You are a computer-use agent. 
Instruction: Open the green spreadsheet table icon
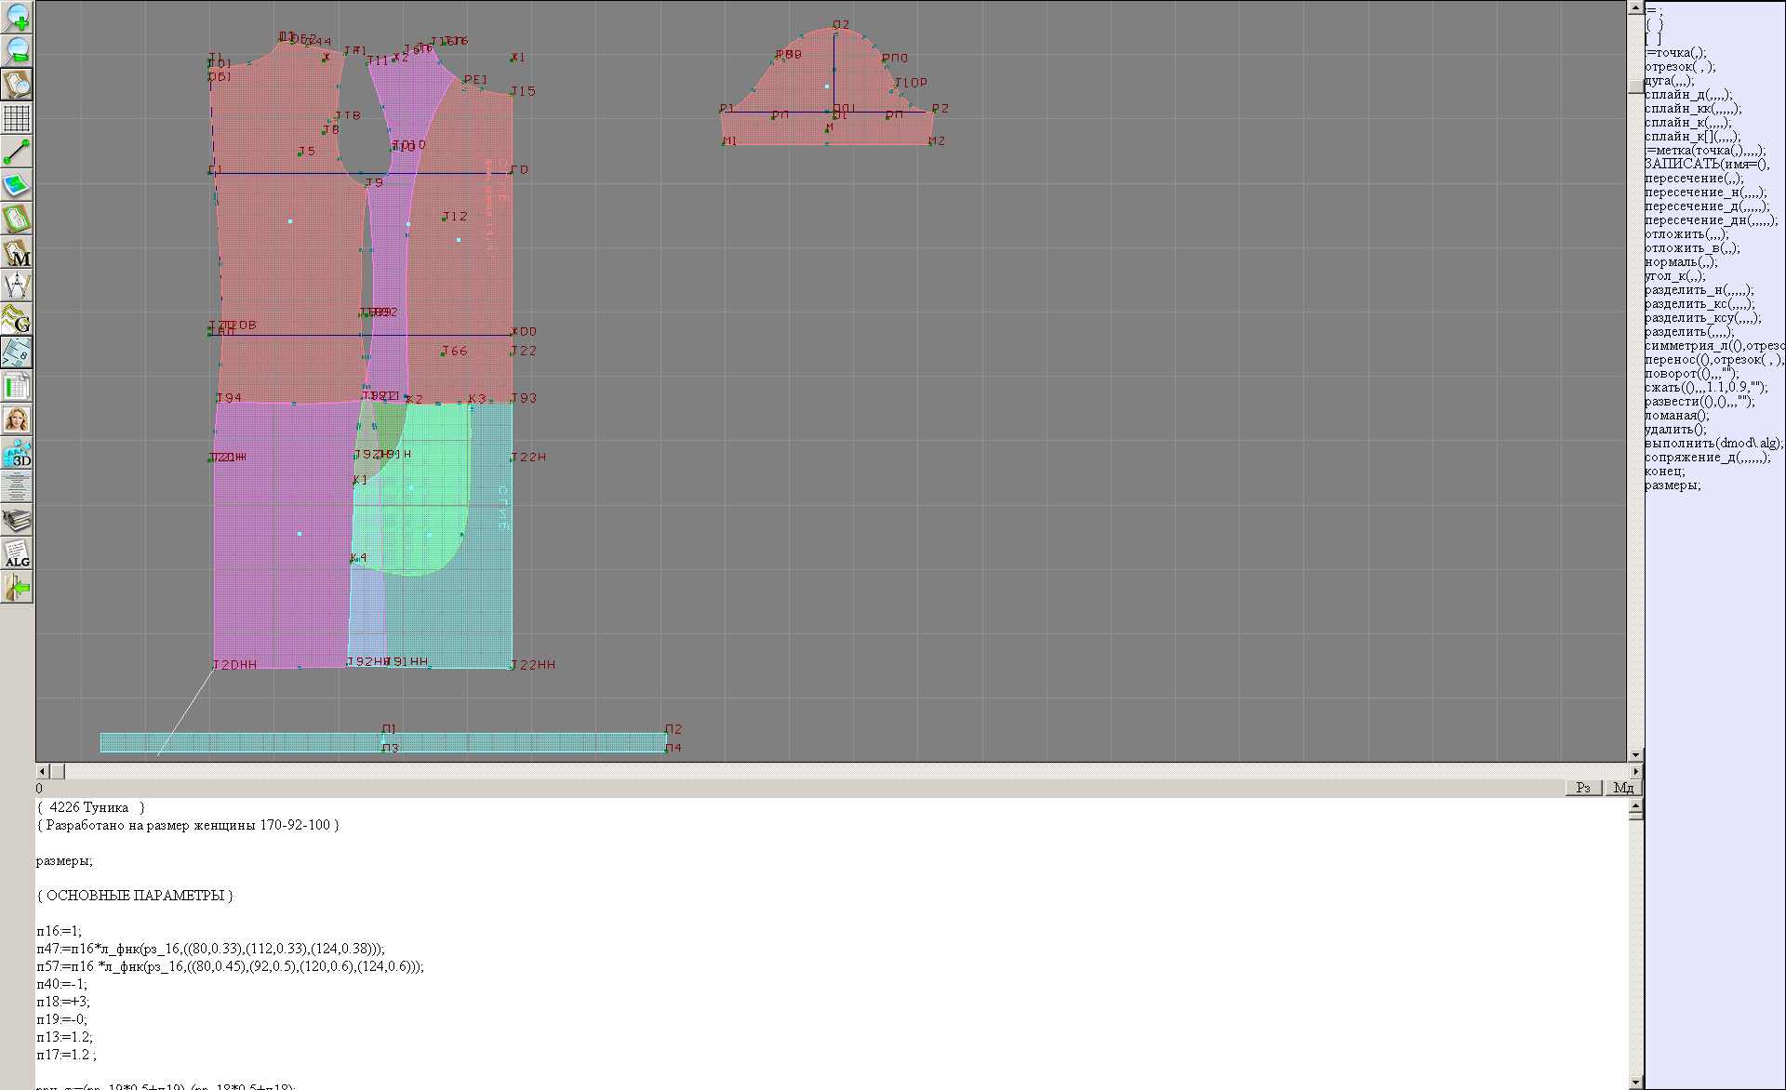pyautogui.click(x=17, y=386)
